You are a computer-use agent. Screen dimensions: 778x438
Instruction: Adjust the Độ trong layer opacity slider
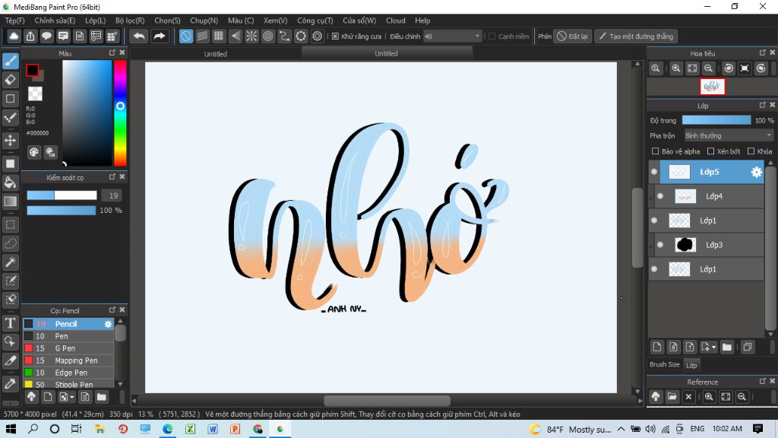[x=716, y=120]
